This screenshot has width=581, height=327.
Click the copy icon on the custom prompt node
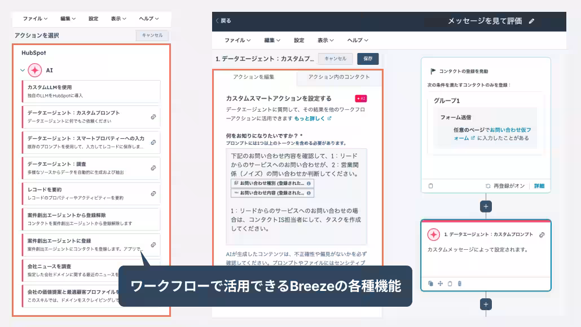(430, 284)
